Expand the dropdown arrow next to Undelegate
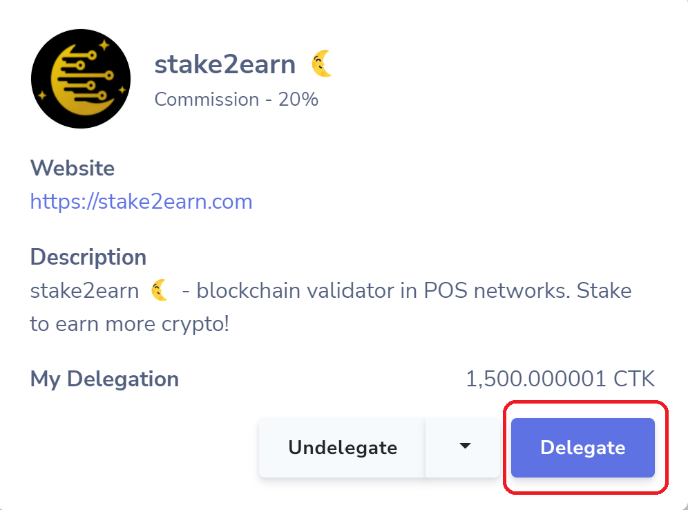The width and height of the screenshot is (688, 510). click(464, 447)
